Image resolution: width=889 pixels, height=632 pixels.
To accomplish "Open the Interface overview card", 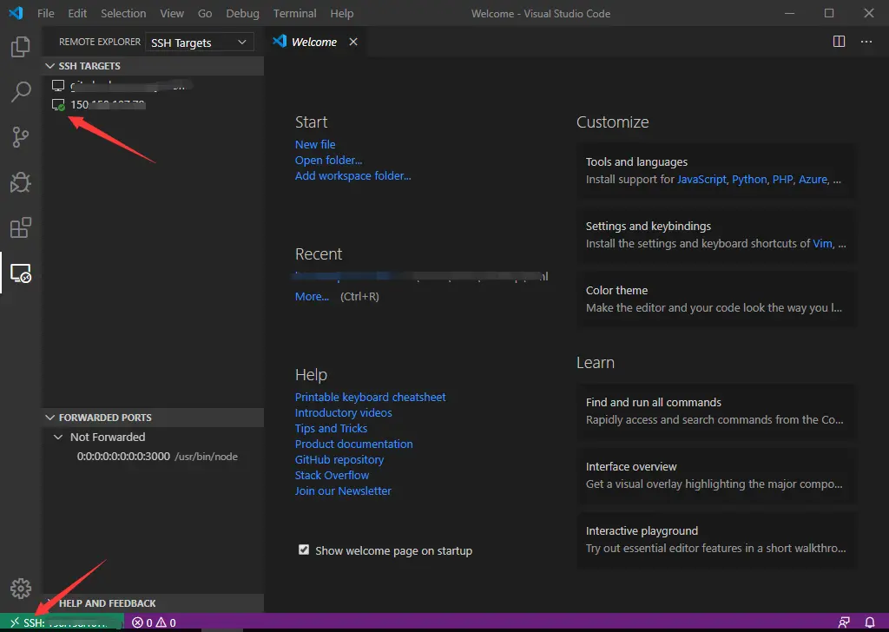I will [x=716, y=475].
